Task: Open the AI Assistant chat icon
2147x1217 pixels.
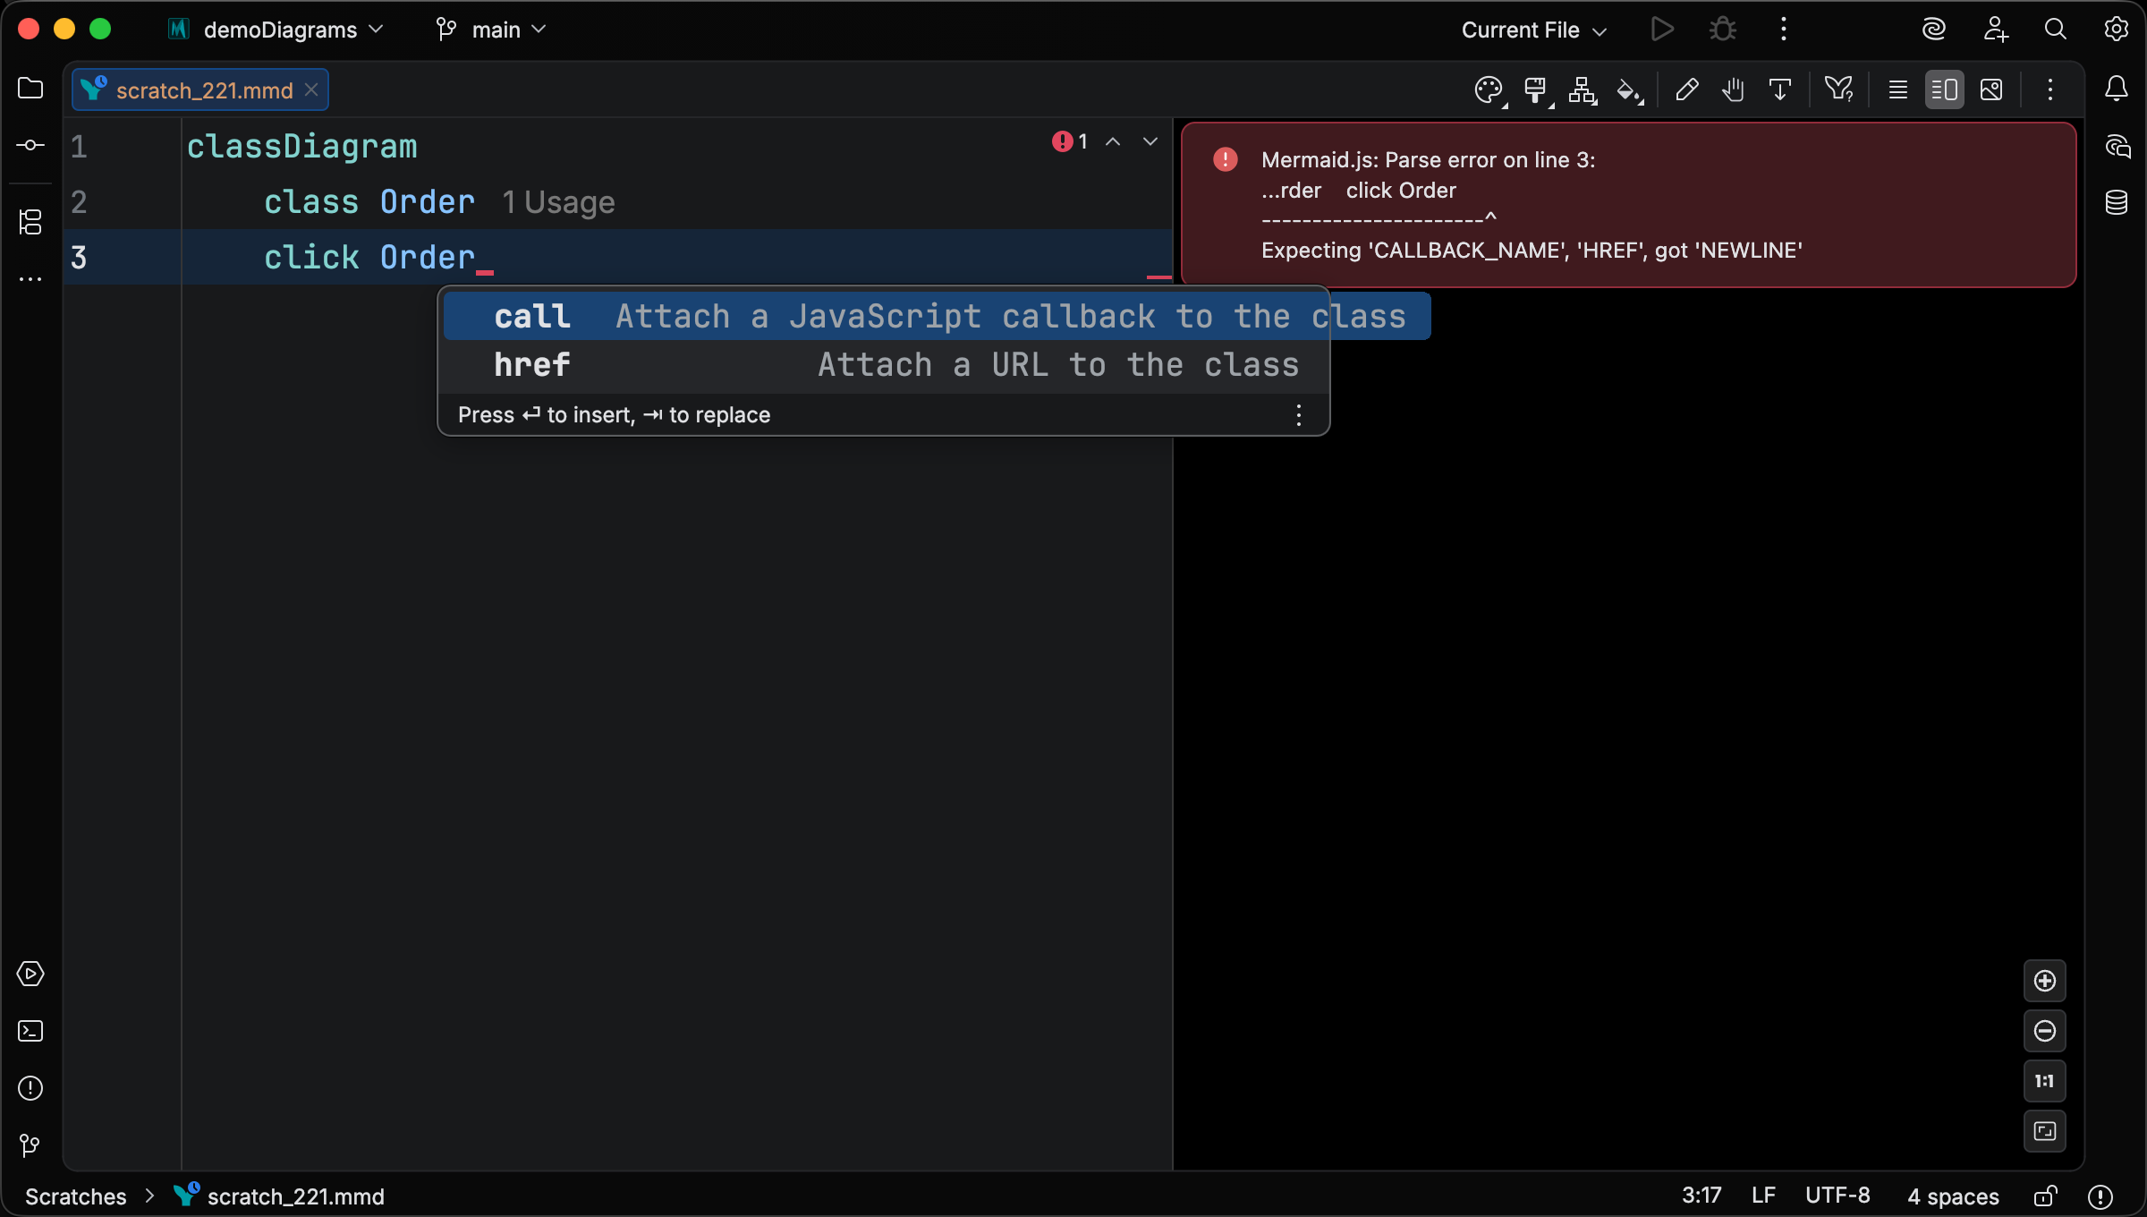Action: click(x=2117, y=146)
